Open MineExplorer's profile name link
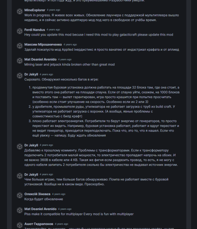This screenshot has height=229, width=197. [x=35, y=10]
